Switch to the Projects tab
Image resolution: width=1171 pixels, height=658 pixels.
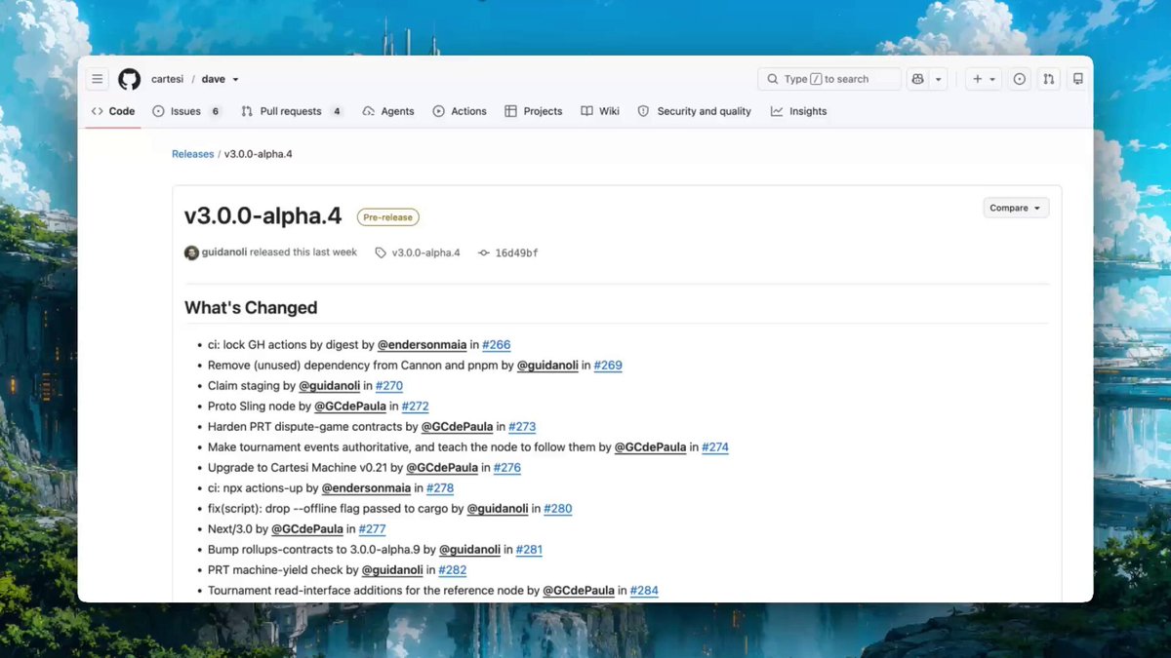click(x=534, y=111)
